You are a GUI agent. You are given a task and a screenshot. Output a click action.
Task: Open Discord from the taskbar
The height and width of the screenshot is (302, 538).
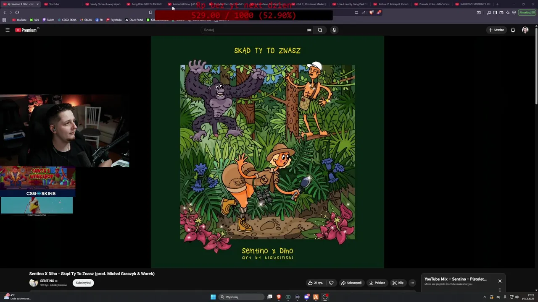306,297
